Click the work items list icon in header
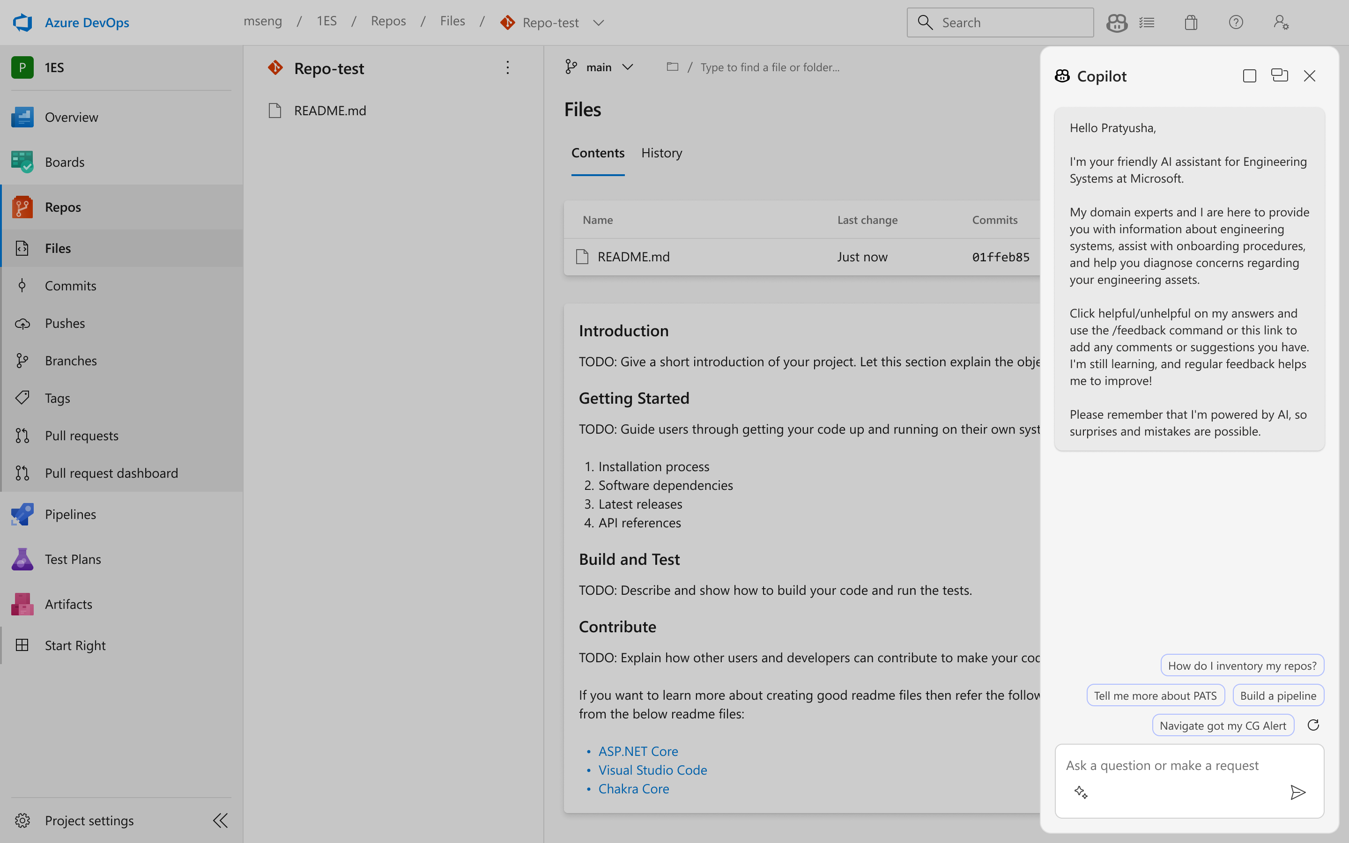This screenshot has width=1349, height=843. [x=1147, y=22]
